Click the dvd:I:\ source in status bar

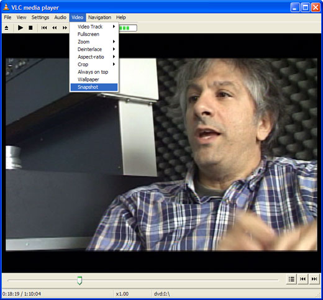point(161,294)
